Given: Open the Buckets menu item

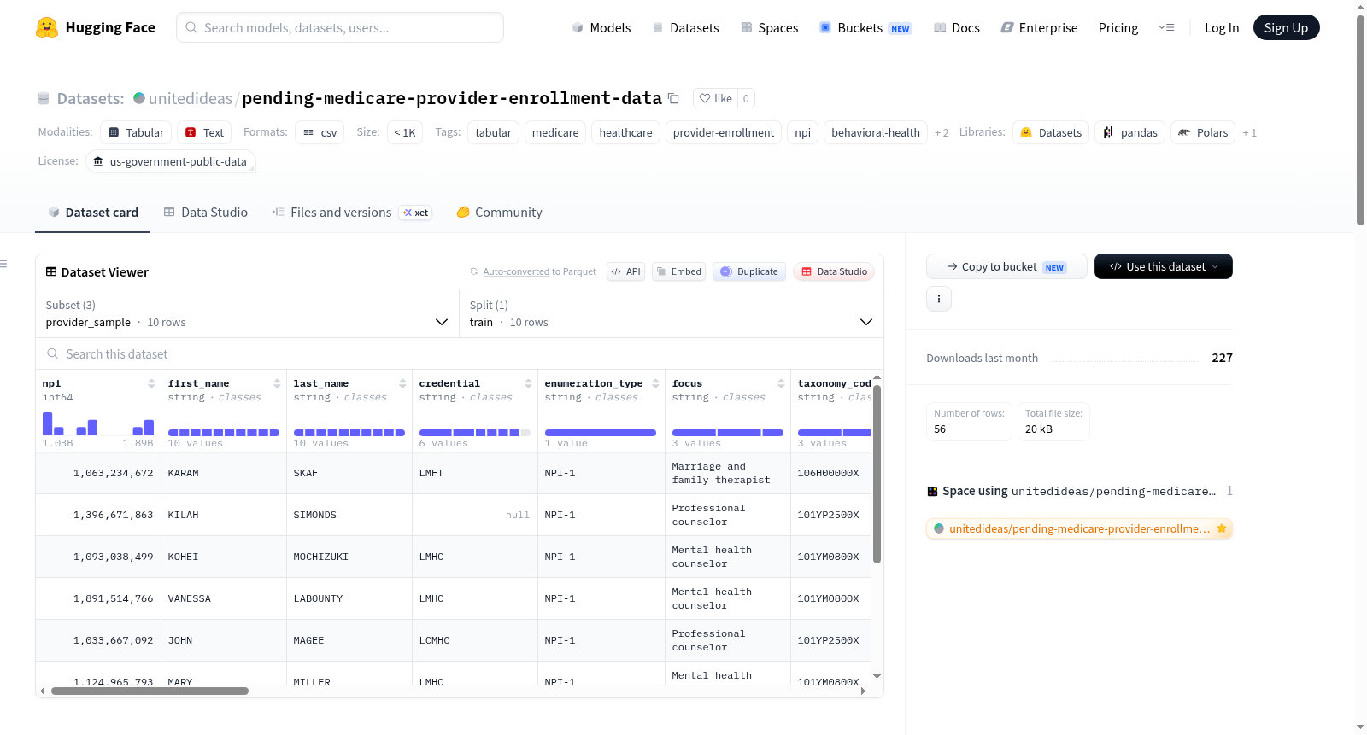Looking at the screenshot, I should 865,27.
